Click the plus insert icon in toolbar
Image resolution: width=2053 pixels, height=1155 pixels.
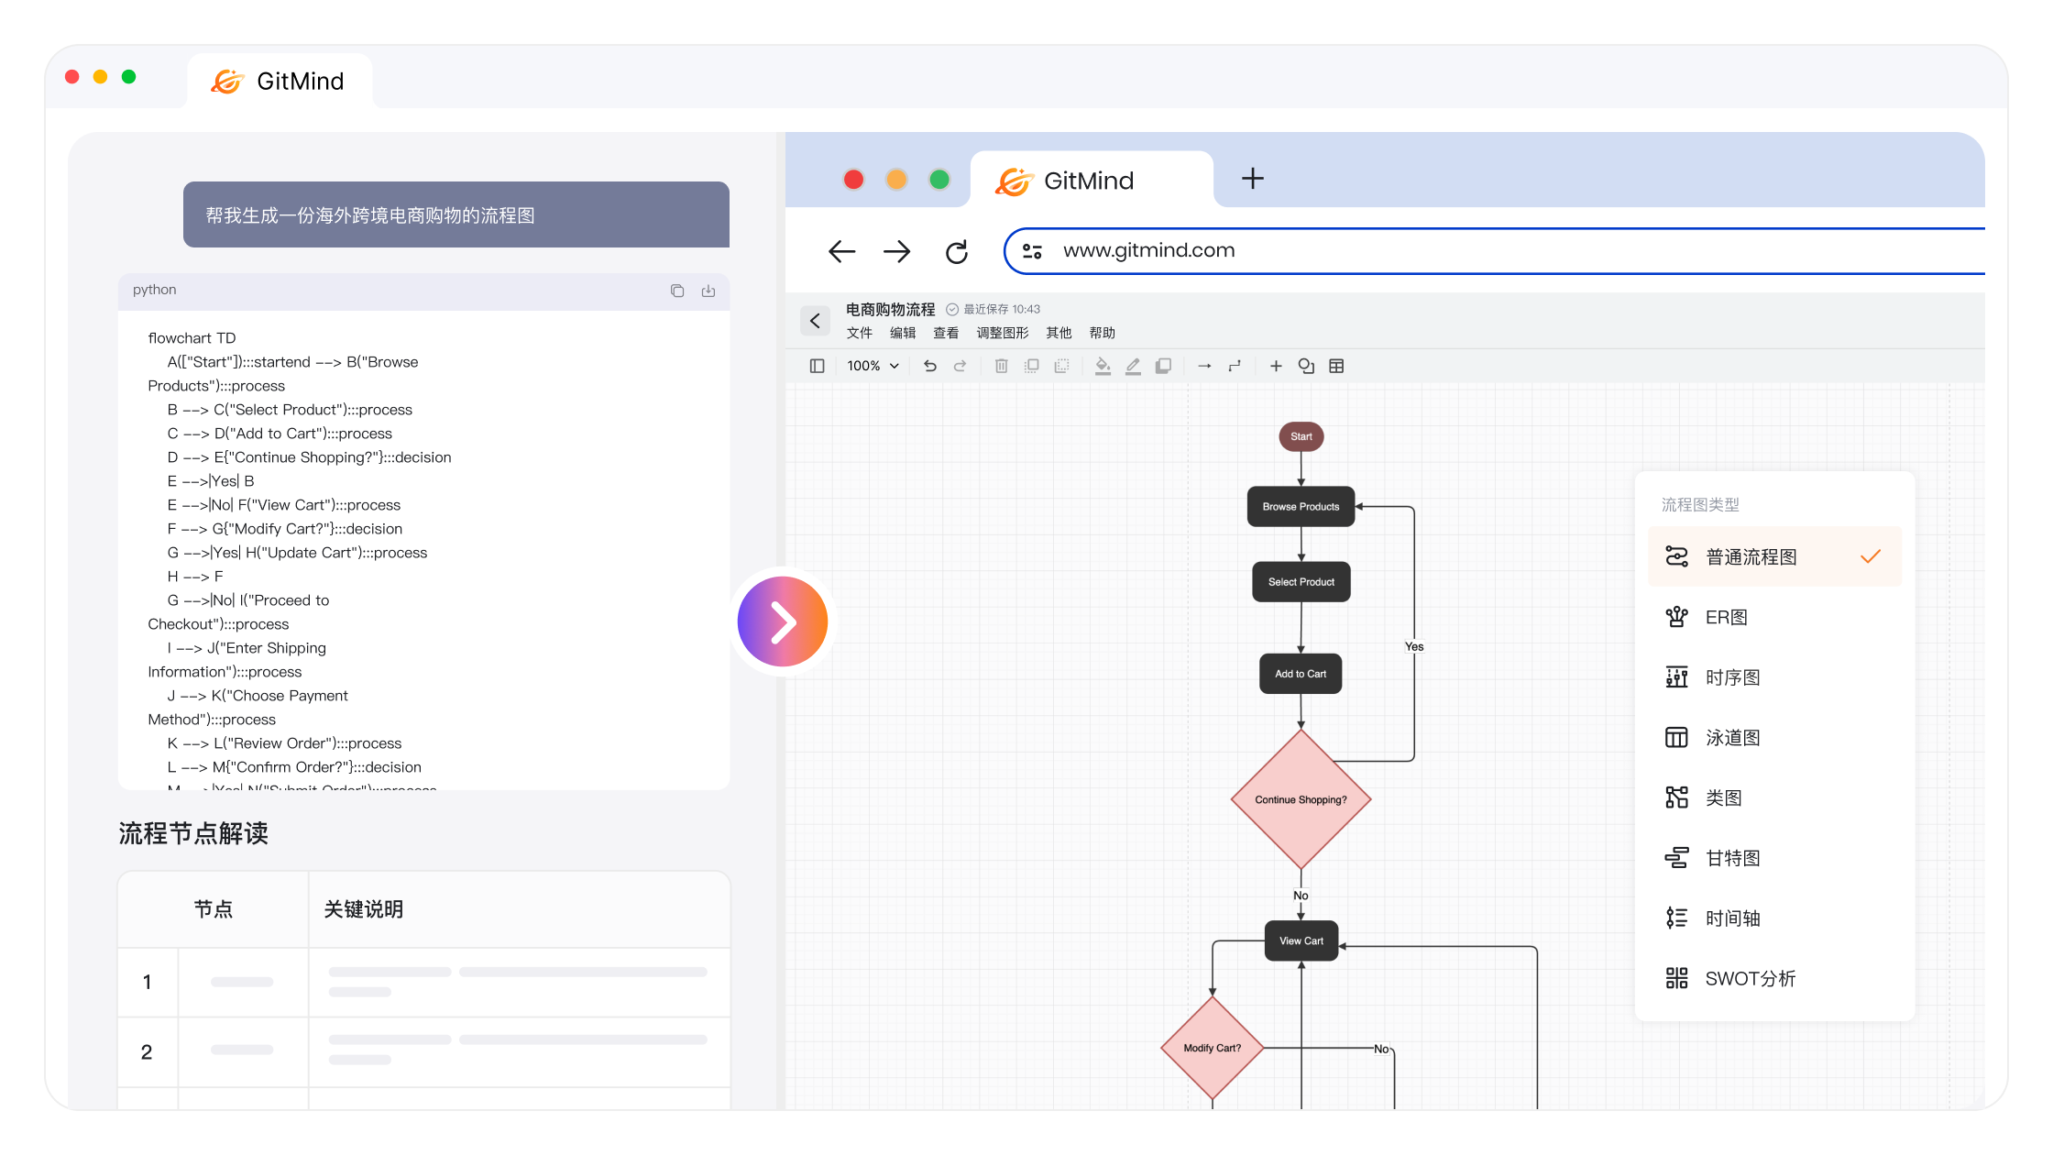pos(1276,366)
